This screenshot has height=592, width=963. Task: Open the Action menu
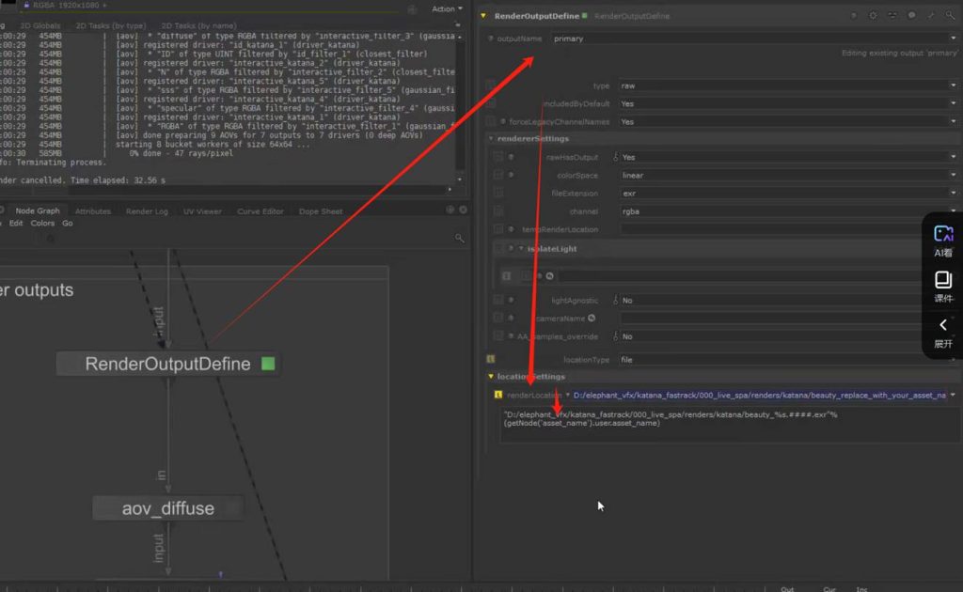coord(446,8)
